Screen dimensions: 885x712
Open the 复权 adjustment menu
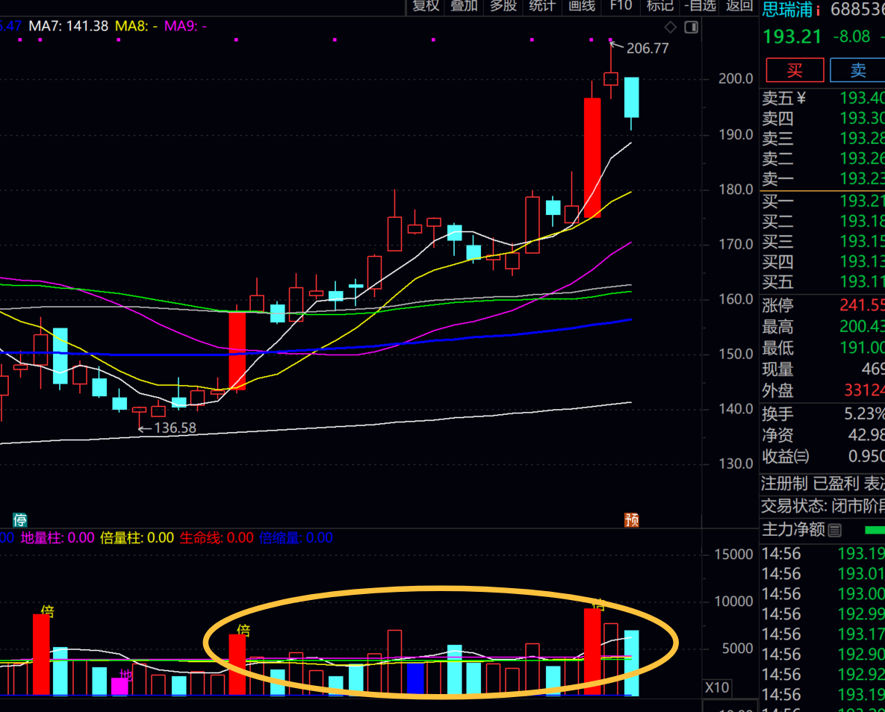[x=426, y=6]
